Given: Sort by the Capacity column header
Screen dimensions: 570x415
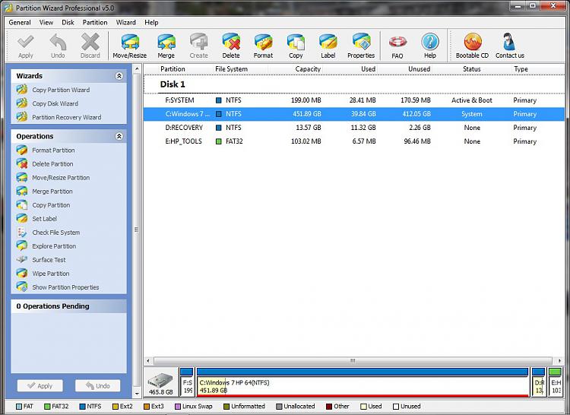Looking at the screenshot, I should tap(308, 69).
